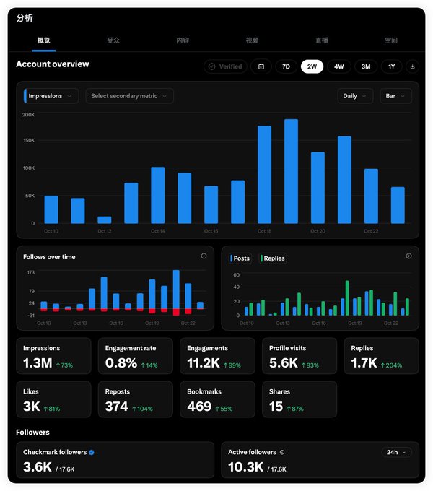Open the Engagements 11.2K stat card

click(217, 356)
